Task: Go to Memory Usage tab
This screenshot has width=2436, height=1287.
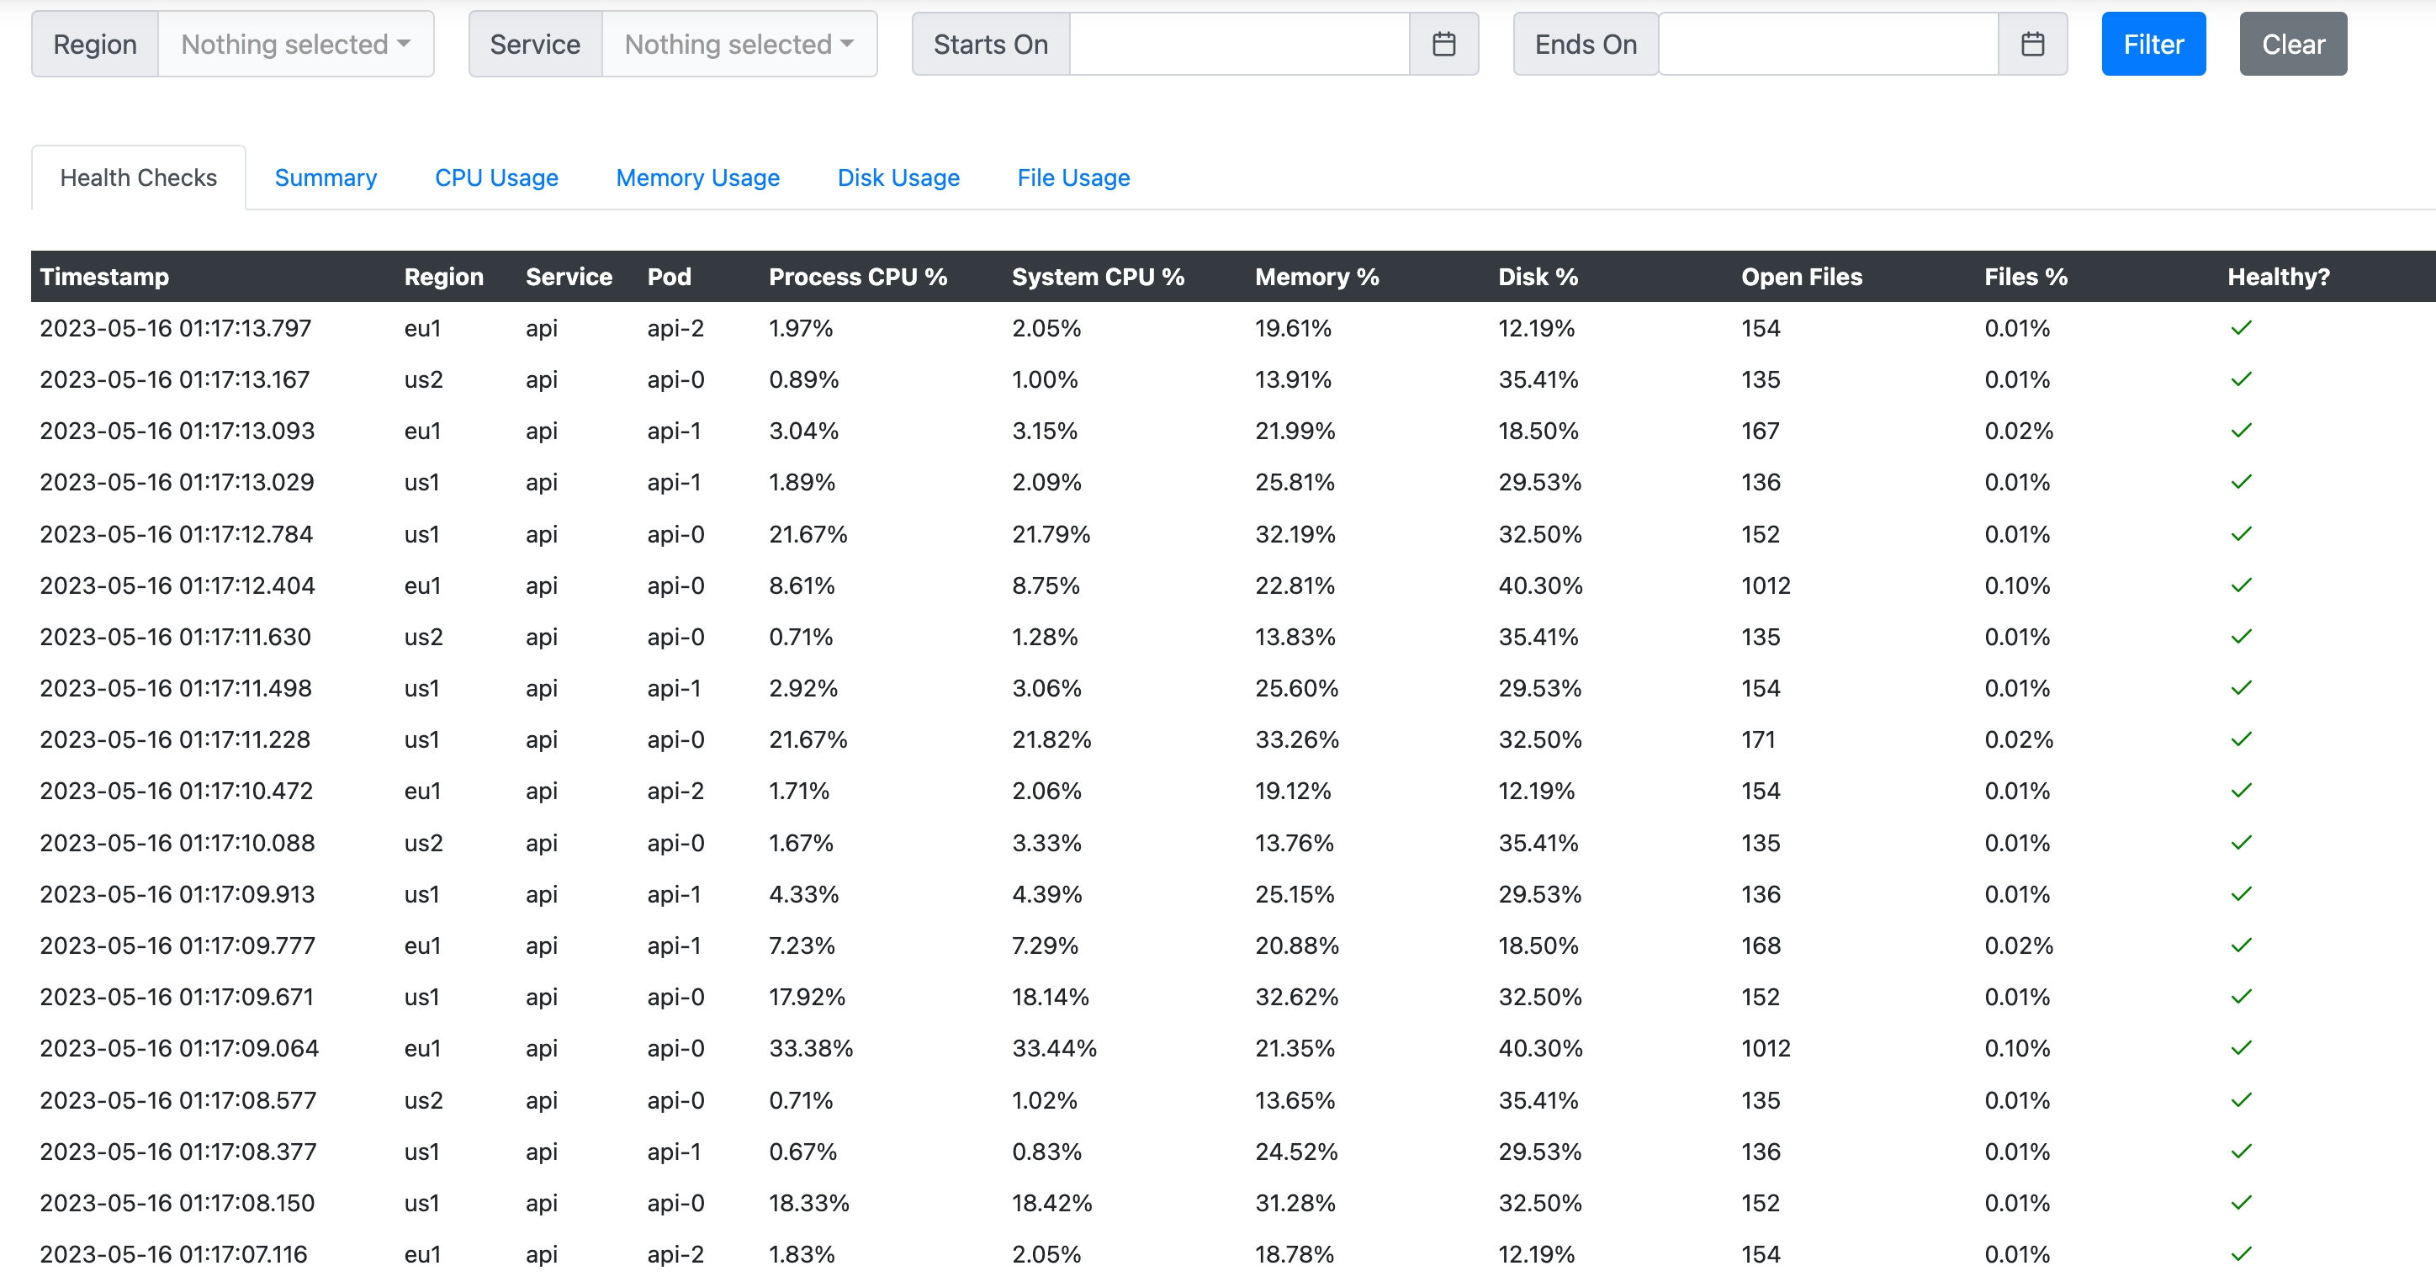Action: pyautogui.click(x=697, y=177)
